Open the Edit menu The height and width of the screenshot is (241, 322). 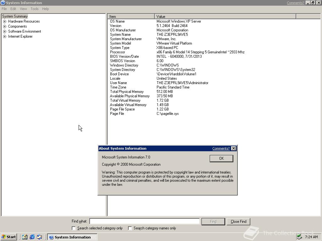click(x=13, y=9)
